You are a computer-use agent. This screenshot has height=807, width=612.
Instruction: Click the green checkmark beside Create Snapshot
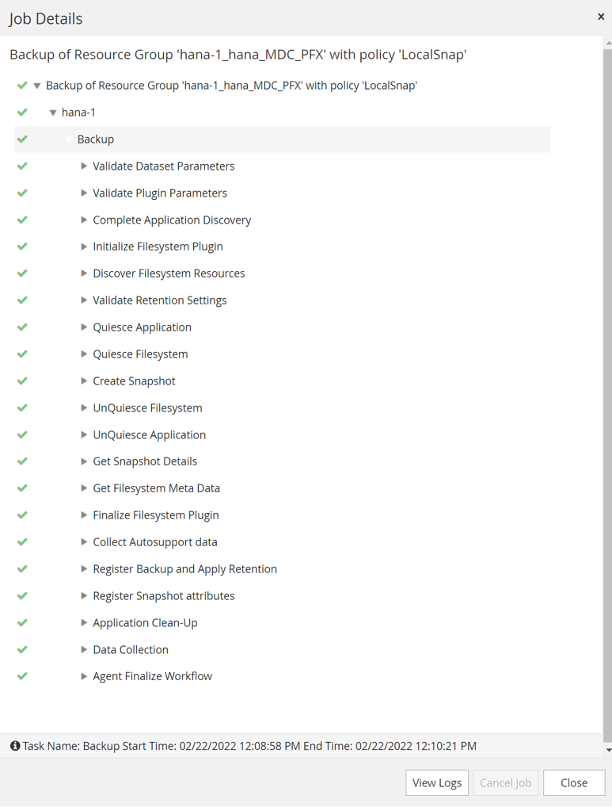[22, 381]
